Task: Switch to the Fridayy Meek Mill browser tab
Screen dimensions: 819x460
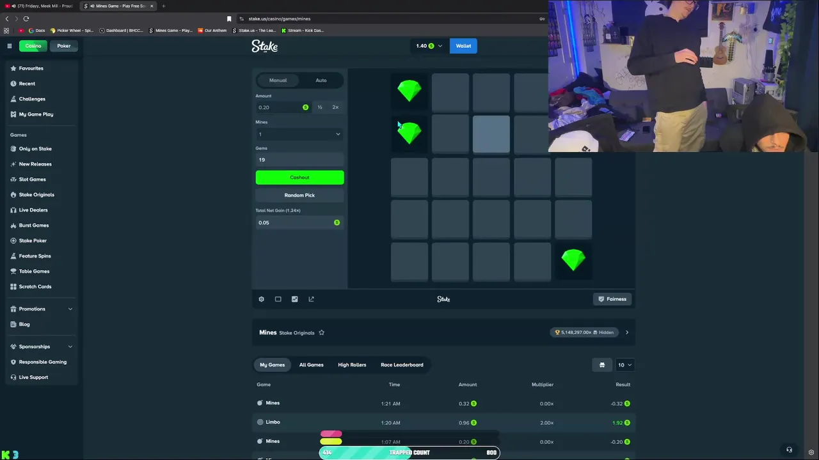Action: coord(40,6)
